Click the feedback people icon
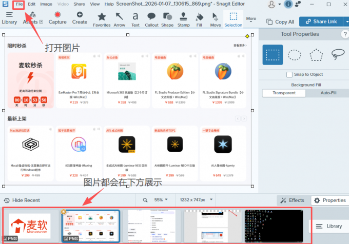 pyautogui.click(x=298, y=4)
